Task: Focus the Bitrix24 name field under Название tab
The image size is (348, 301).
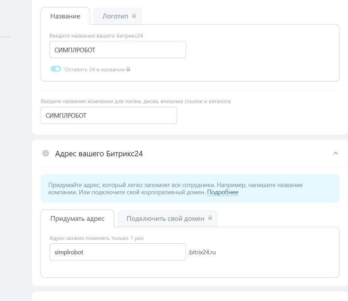Action: (117, 50)
